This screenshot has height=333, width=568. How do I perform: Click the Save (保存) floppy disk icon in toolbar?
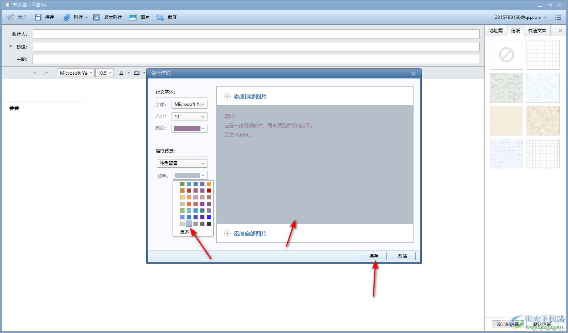(38, 17)
